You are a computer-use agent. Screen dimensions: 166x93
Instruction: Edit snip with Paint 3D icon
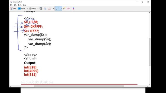tap(73, 9)
